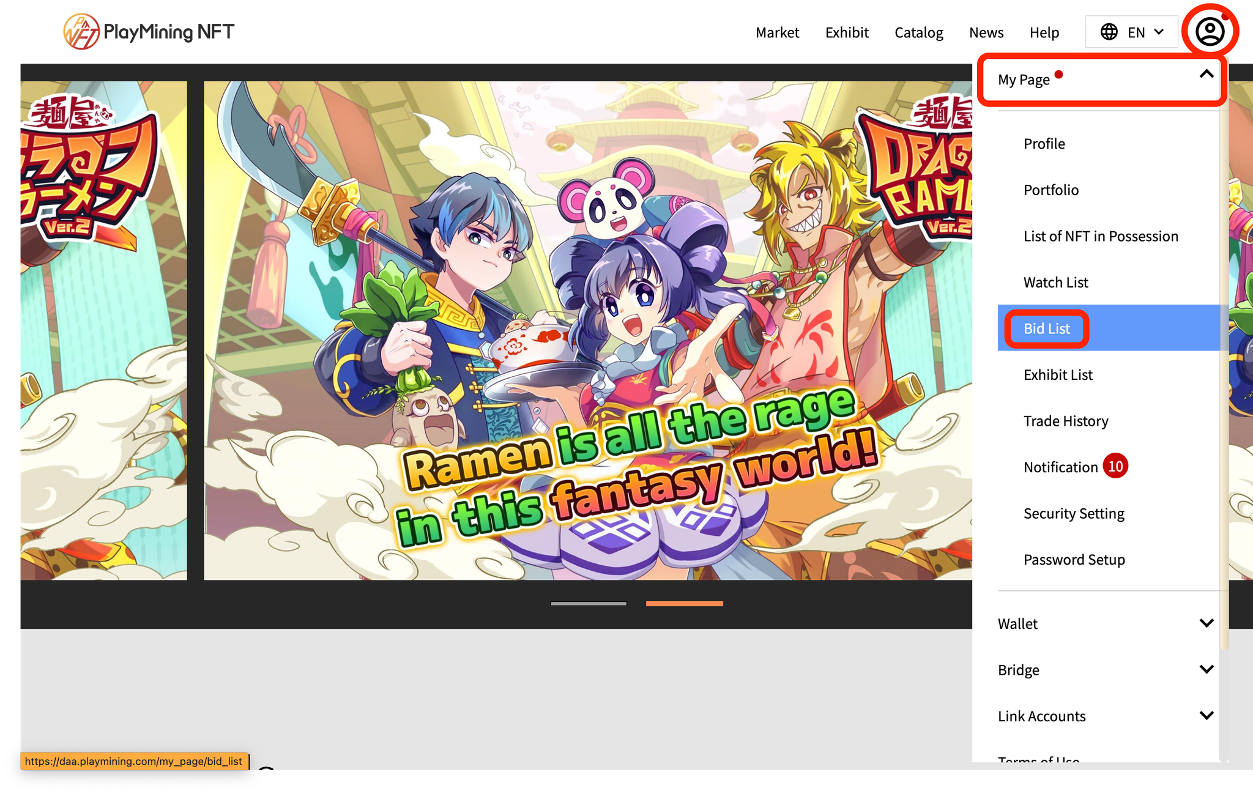Go to the Catalog page

coord(918,32)
